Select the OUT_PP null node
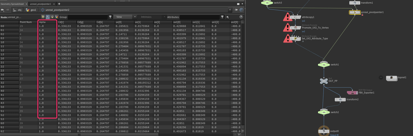The width and height of the screenshot is (413, 136). point(324,81)
